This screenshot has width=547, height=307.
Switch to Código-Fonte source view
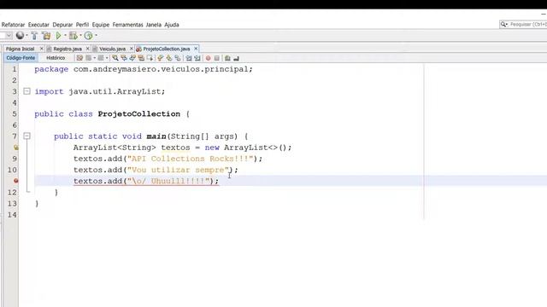(x=21, y=58)
